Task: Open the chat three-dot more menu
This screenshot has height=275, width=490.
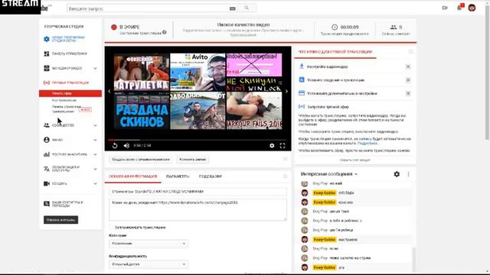Action: (x=408, y=174)
